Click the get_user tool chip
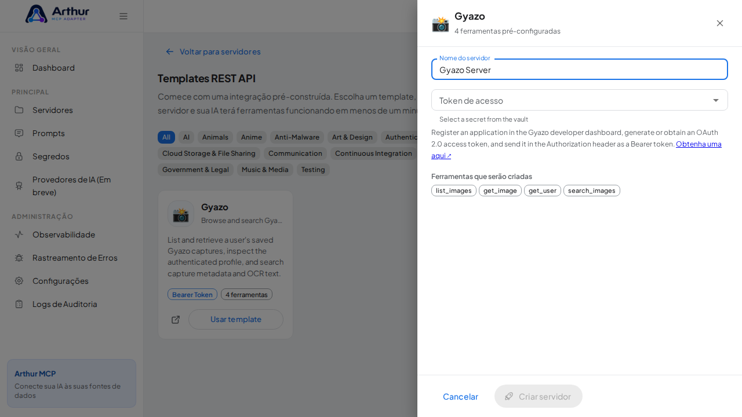742x417 pixels. click(543, 191)
